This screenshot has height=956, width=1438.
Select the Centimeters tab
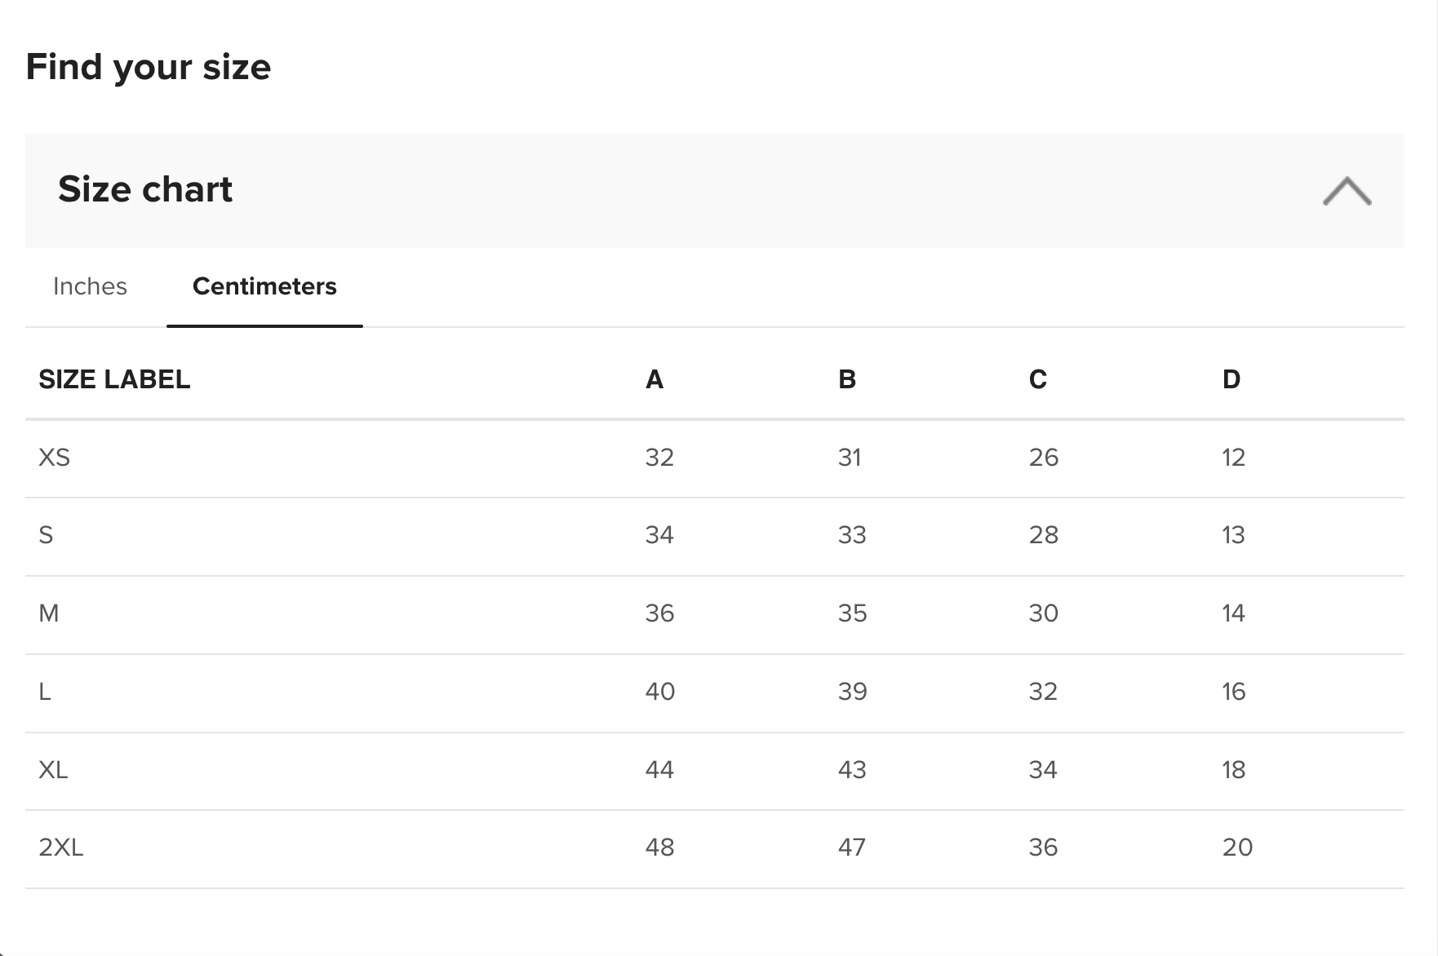[x=264, y=286]
